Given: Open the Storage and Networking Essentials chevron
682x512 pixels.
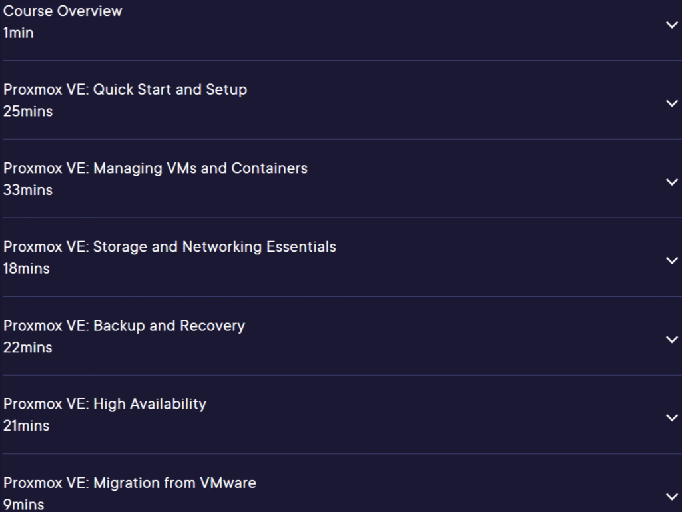Looking at the screenshot, I should (x=672, y=261).
